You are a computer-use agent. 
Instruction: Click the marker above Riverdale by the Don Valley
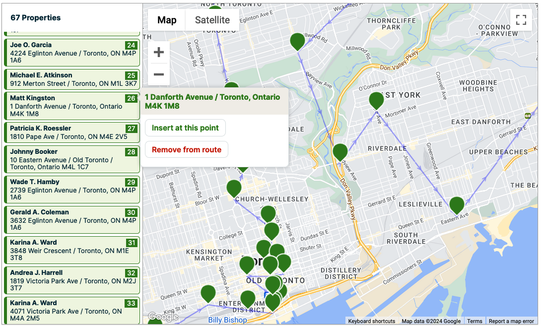click(339, 151)
